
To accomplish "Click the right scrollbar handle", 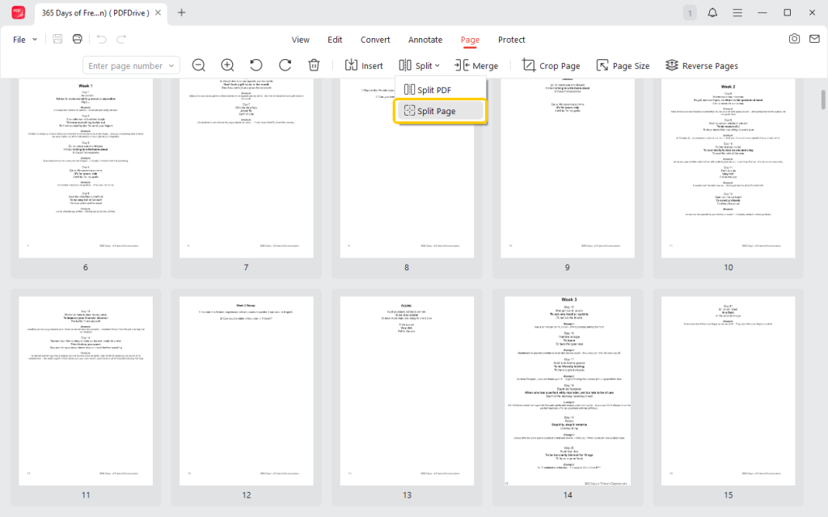I will (x=822, y=101).
